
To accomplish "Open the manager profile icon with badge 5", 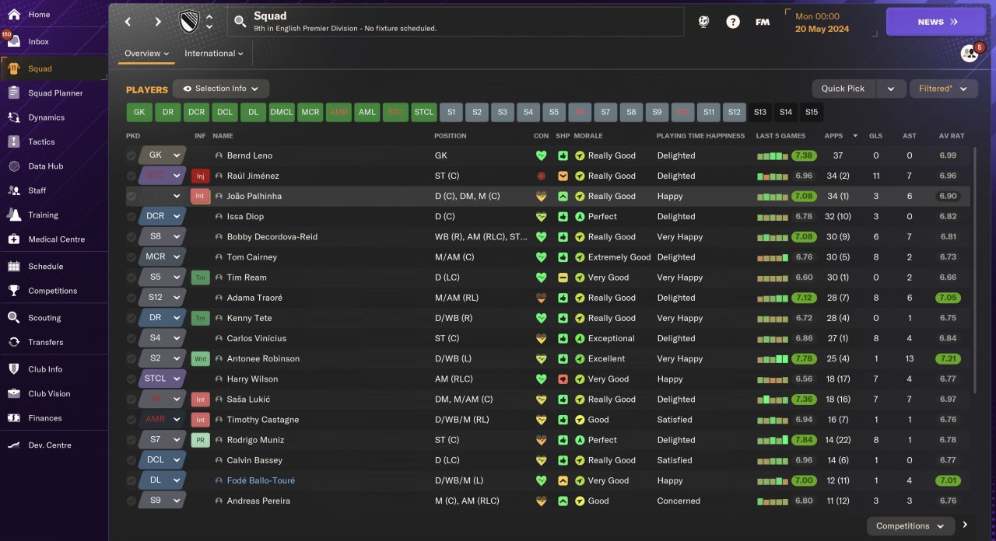I will (x=970, y=53).
